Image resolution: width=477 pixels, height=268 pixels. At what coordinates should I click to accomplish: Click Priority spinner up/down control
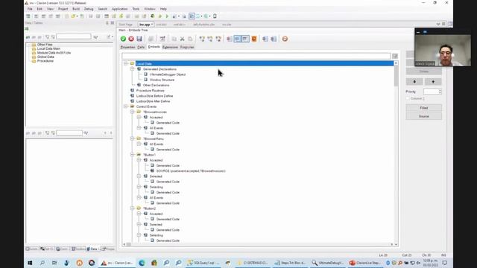(x=440, y=92)
